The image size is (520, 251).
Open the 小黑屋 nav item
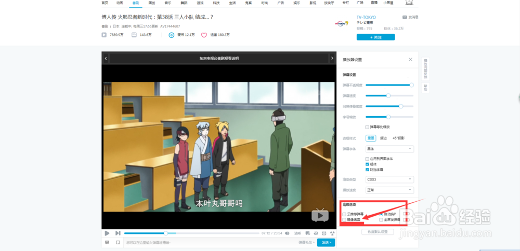click(388, 3)
